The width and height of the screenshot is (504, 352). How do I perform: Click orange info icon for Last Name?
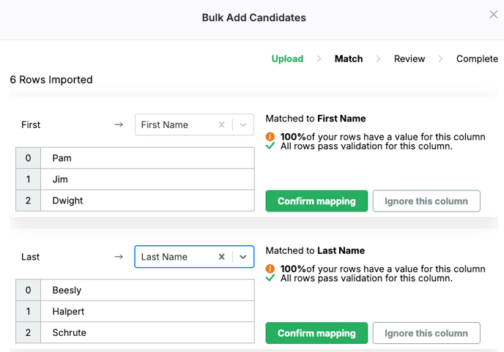[x=270, y=269]
